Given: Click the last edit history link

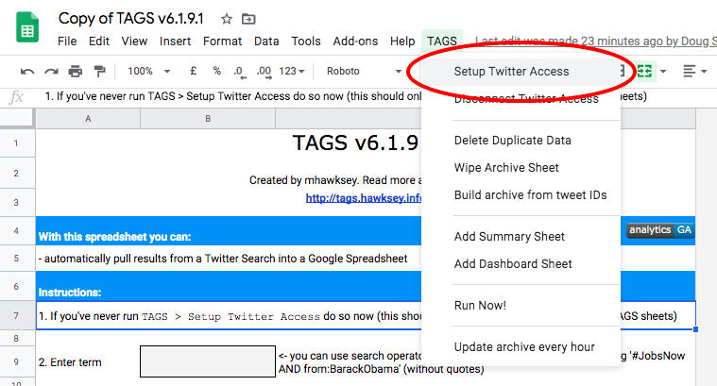Looking at the screenshot, I should click(x=596, y=42).
